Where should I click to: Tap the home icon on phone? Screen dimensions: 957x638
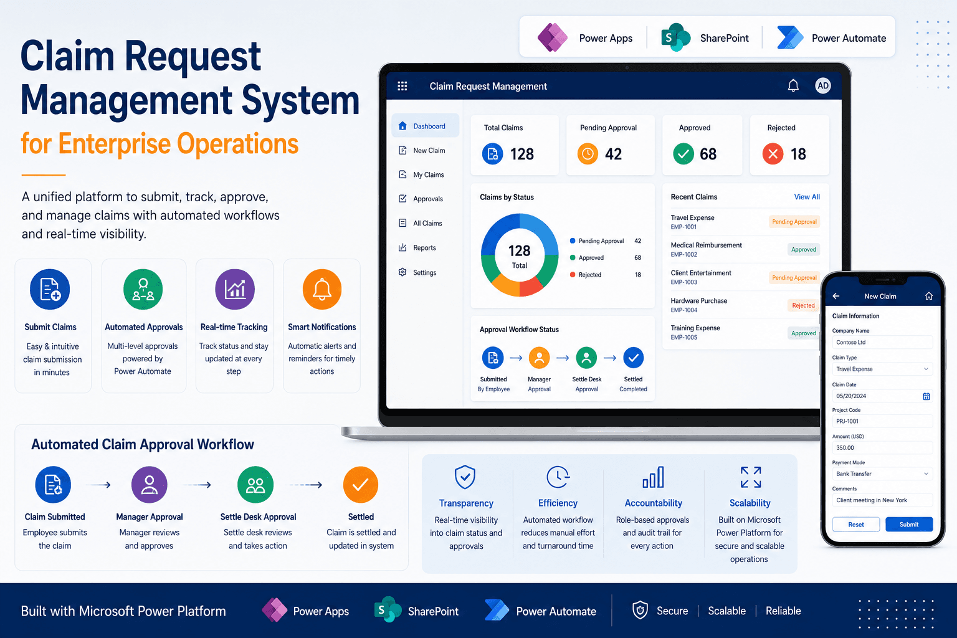pos(928,296)
